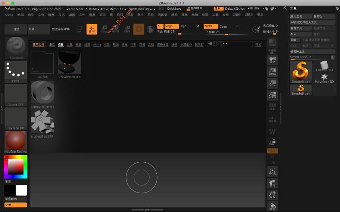Click the 100% actual size icon
This screenshot has height=212, width=340.
click(x=272, y=83)
